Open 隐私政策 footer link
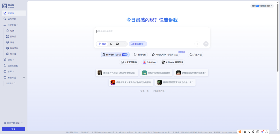Viewport: 280px width, 134px height. click(x=85, y=132)
